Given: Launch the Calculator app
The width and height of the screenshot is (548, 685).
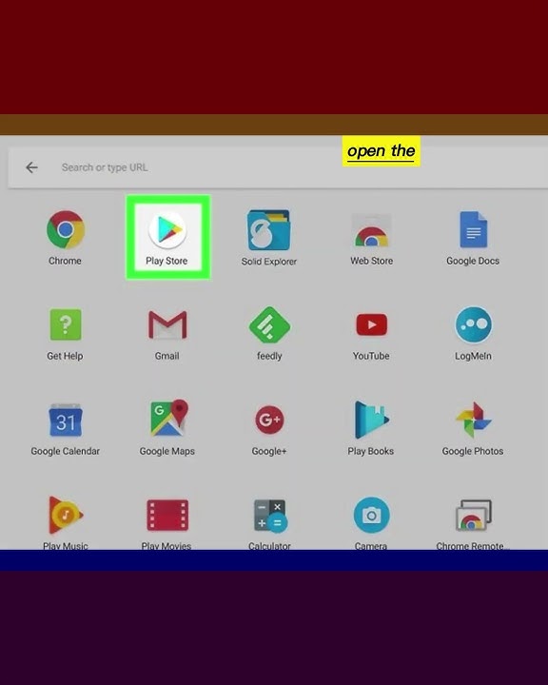Looking at the screenshot, I should pos(270,516).
